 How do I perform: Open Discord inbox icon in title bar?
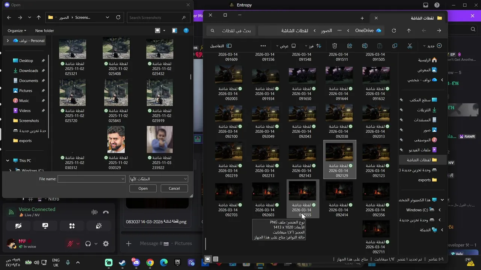point(426,5)
